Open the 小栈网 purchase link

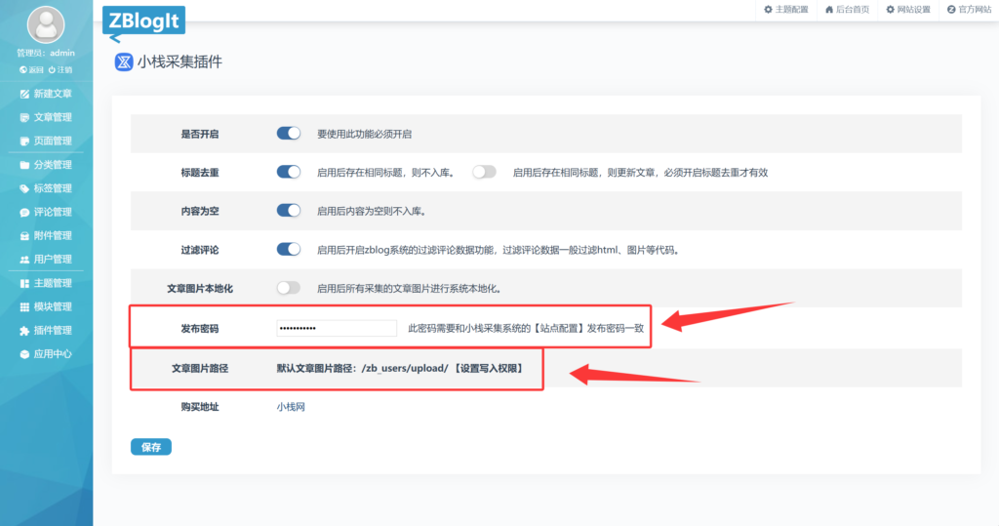click(291, 407)
